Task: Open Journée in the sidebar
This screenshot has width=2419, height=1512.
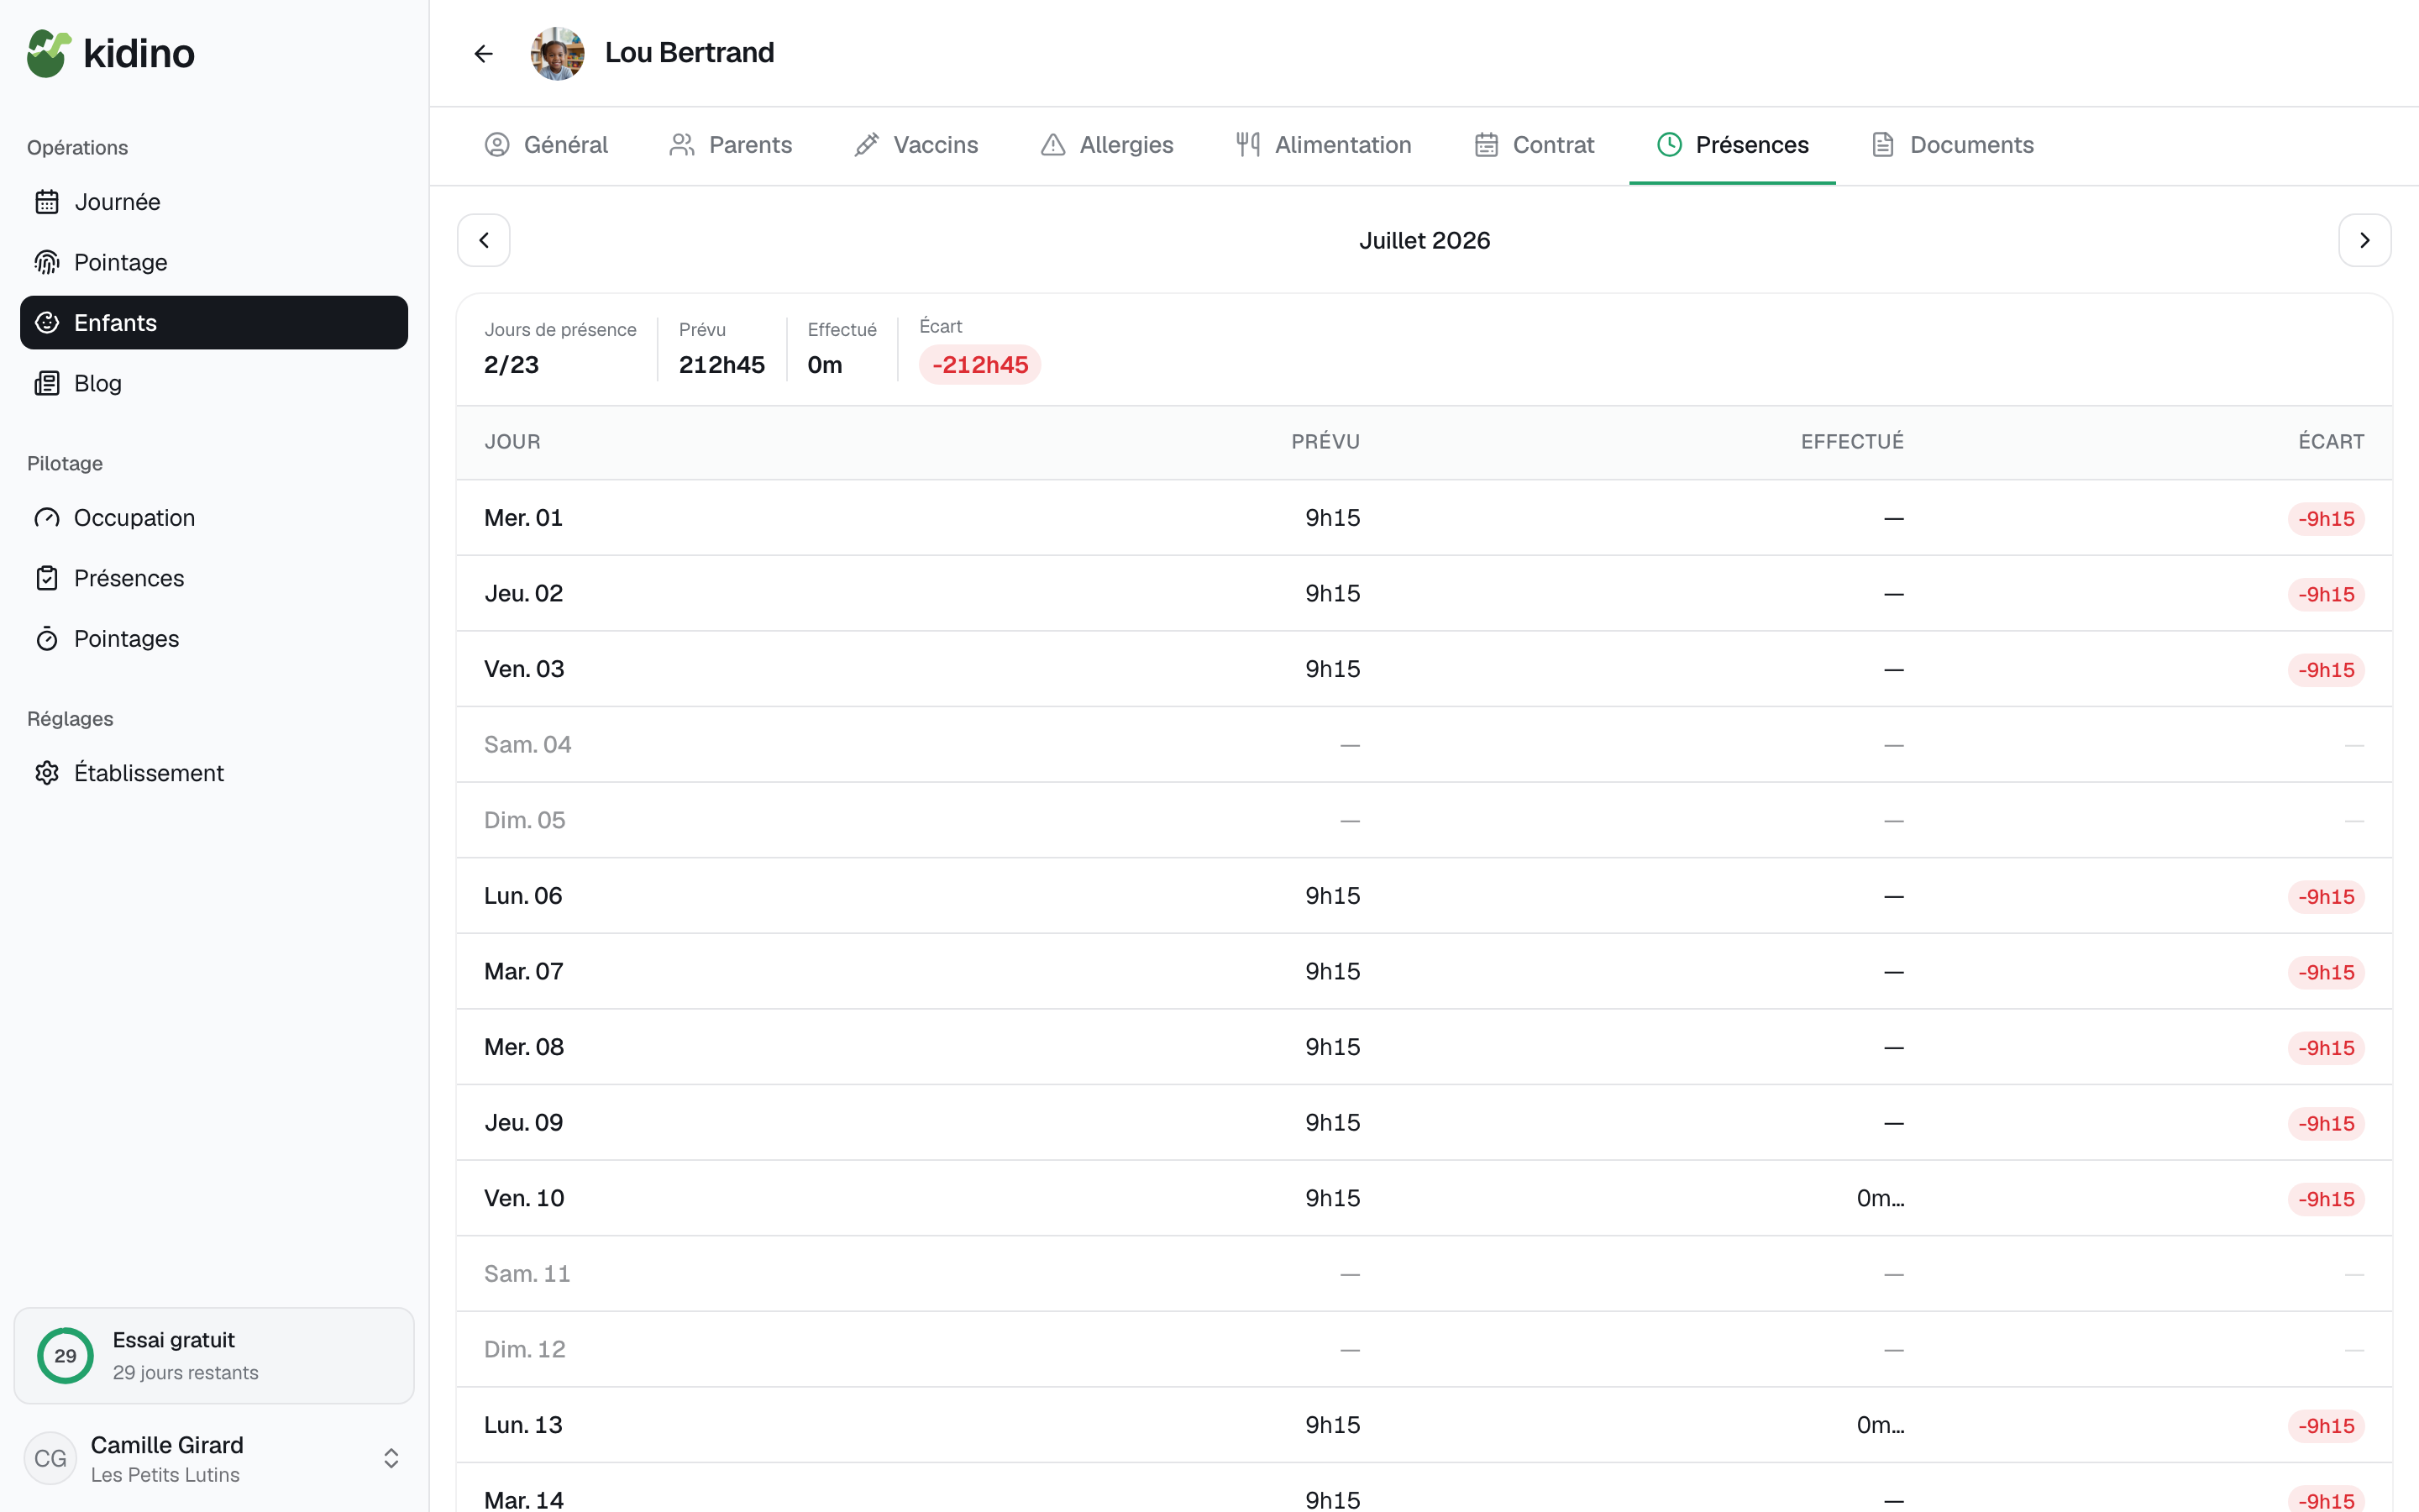Action: click(214, 202)
